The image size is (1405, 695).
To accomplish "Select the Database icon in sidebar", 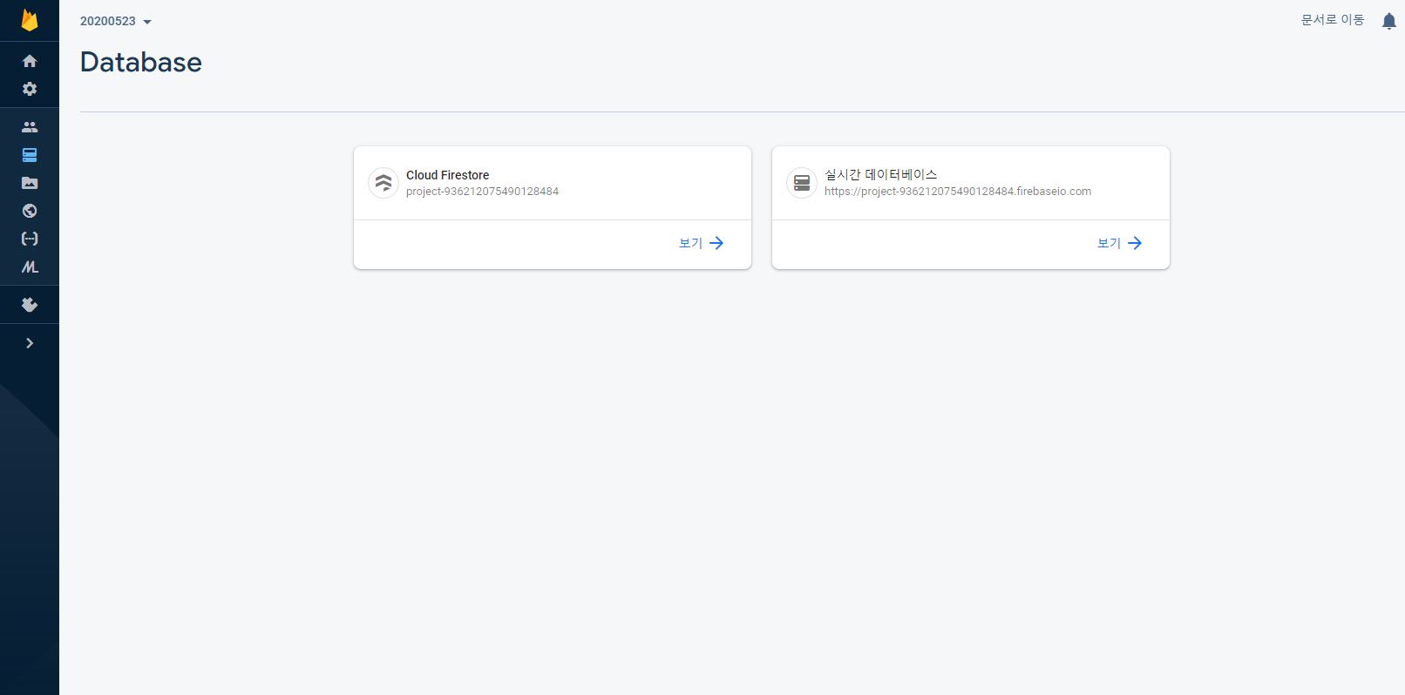I will [30, 155].
